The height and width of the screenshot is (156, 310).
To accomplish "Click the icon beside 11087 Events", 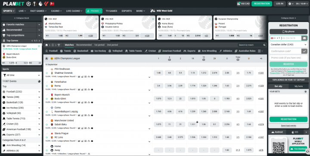I will 39,81.
